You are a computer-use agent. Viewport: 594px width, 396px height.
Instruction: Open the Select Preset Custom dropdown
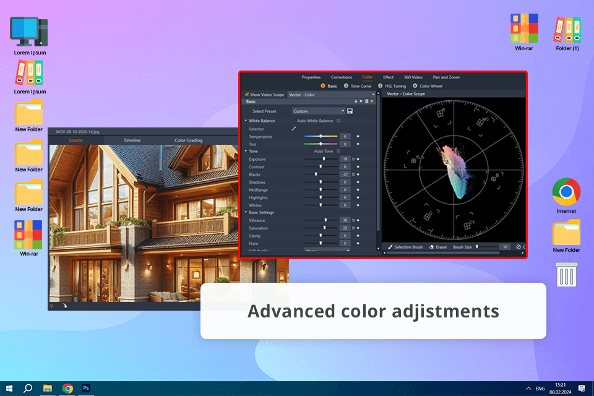tap(319, 111)
